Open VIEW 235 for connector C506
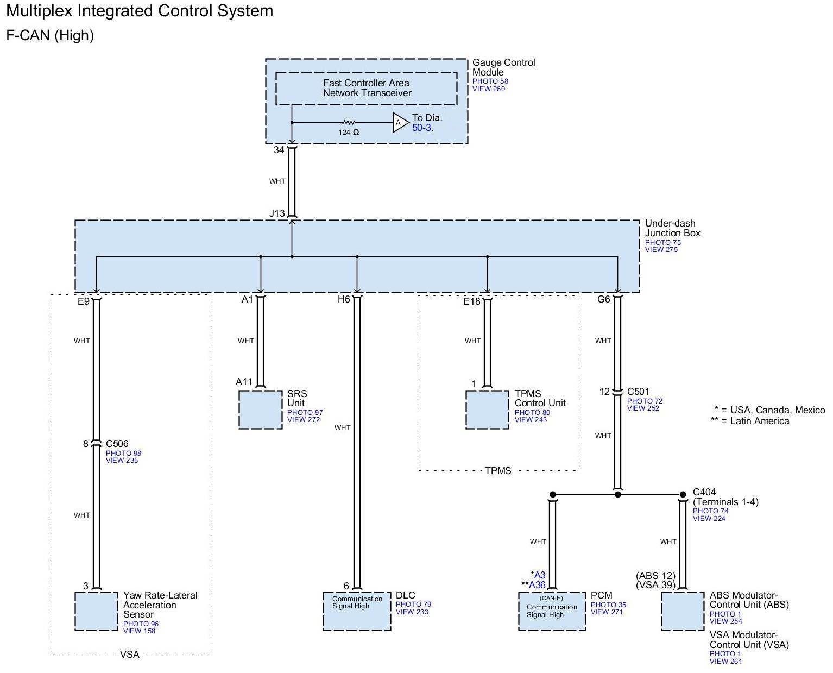The image size is (833, 673). (122, 461)
